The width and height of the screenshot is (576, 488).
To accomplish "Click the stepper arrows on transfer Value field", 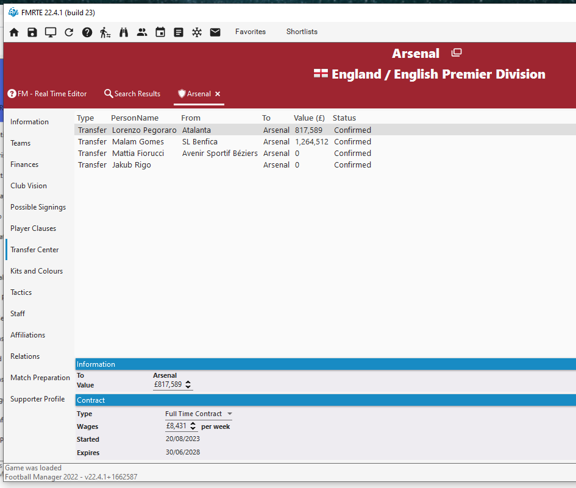I will coord(188,385).
